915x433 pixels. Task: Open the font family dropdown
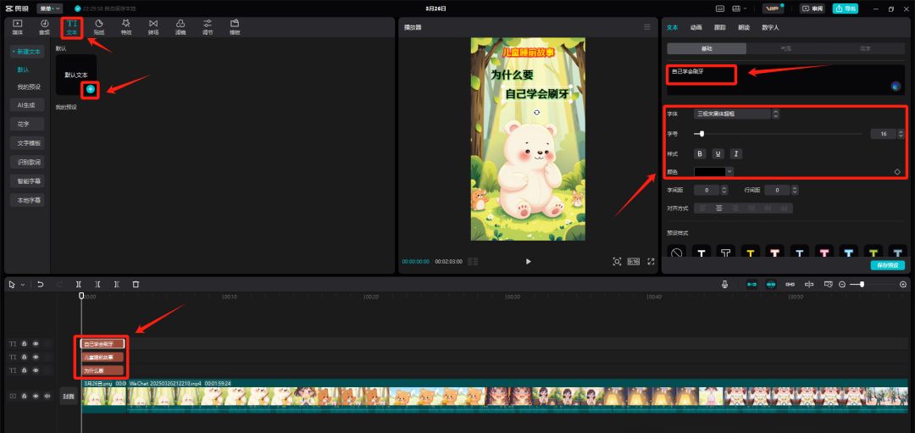click(x=735, y=114)
